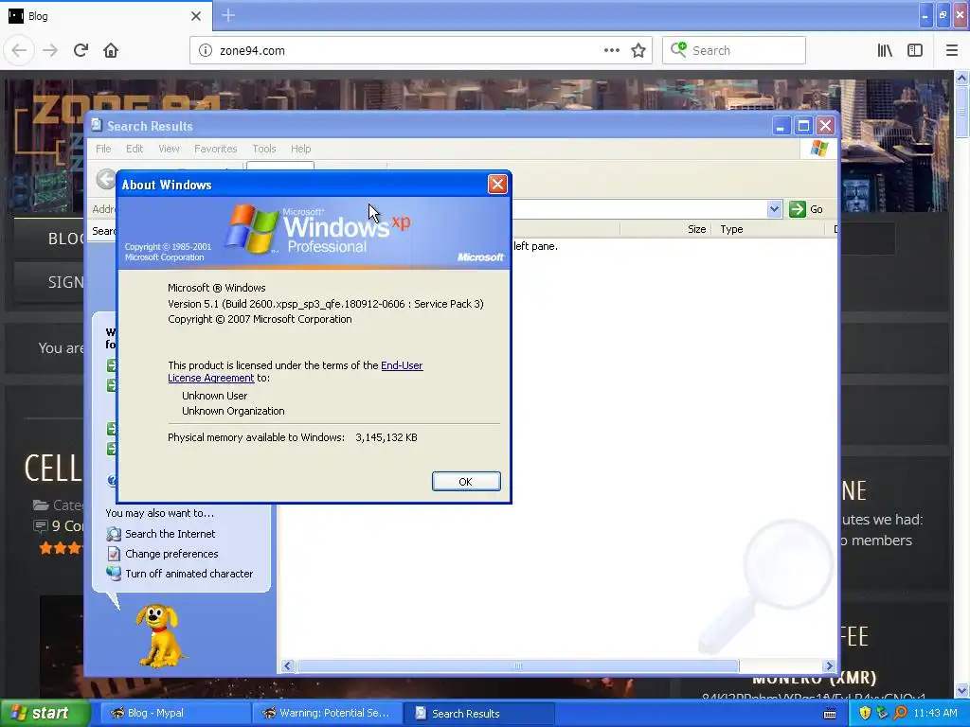Image resolution: width=970 pixels, height=727 pixels.
Task: Open a new browser tab
Action: [228, 15]
